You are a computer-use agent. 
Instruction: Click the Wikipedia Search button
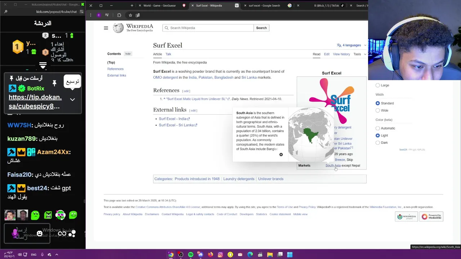click(x=261, y=28)
